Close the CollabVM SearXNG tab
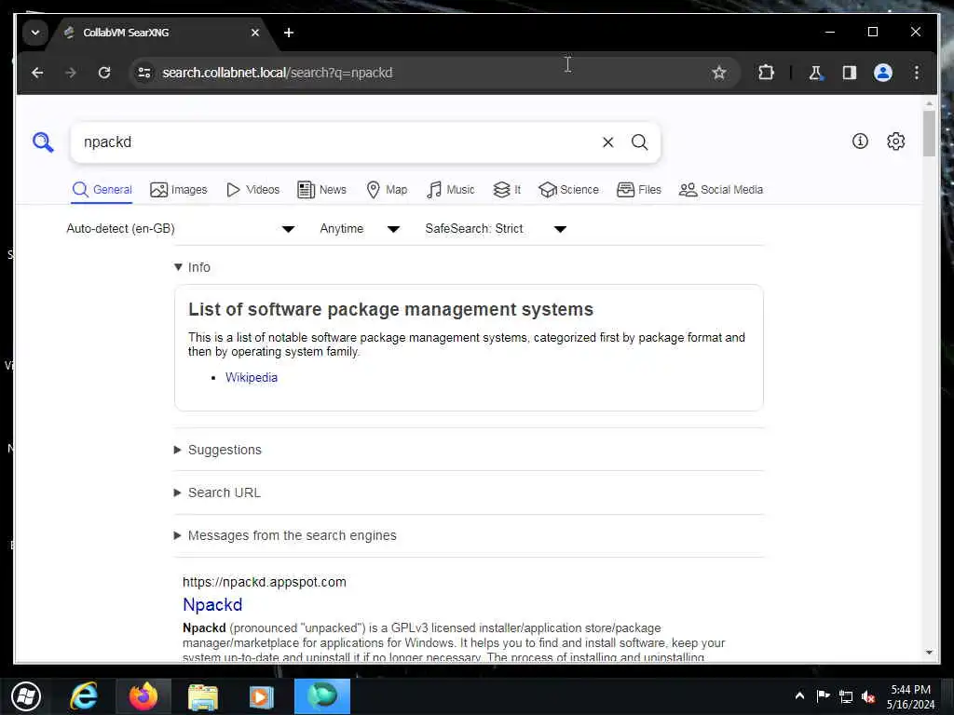The image size is (954, 715). point(255,33)
